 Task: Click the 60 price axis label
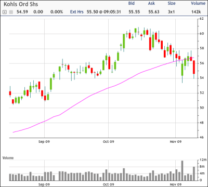pos(202,34)
